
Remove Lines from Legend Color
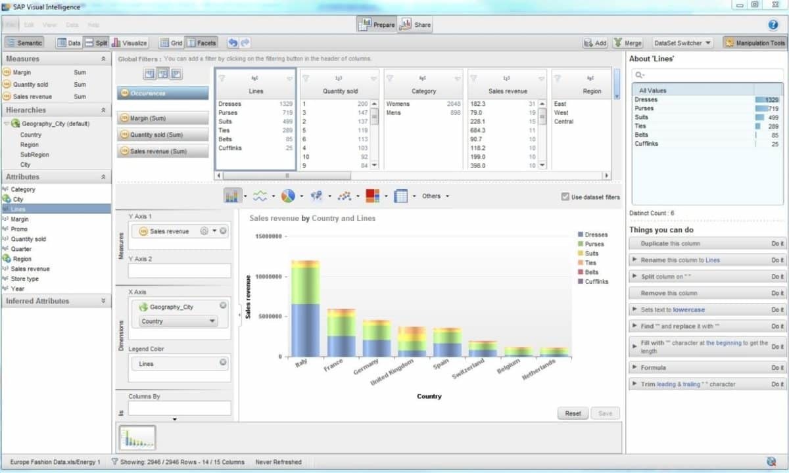click(223, 363)
